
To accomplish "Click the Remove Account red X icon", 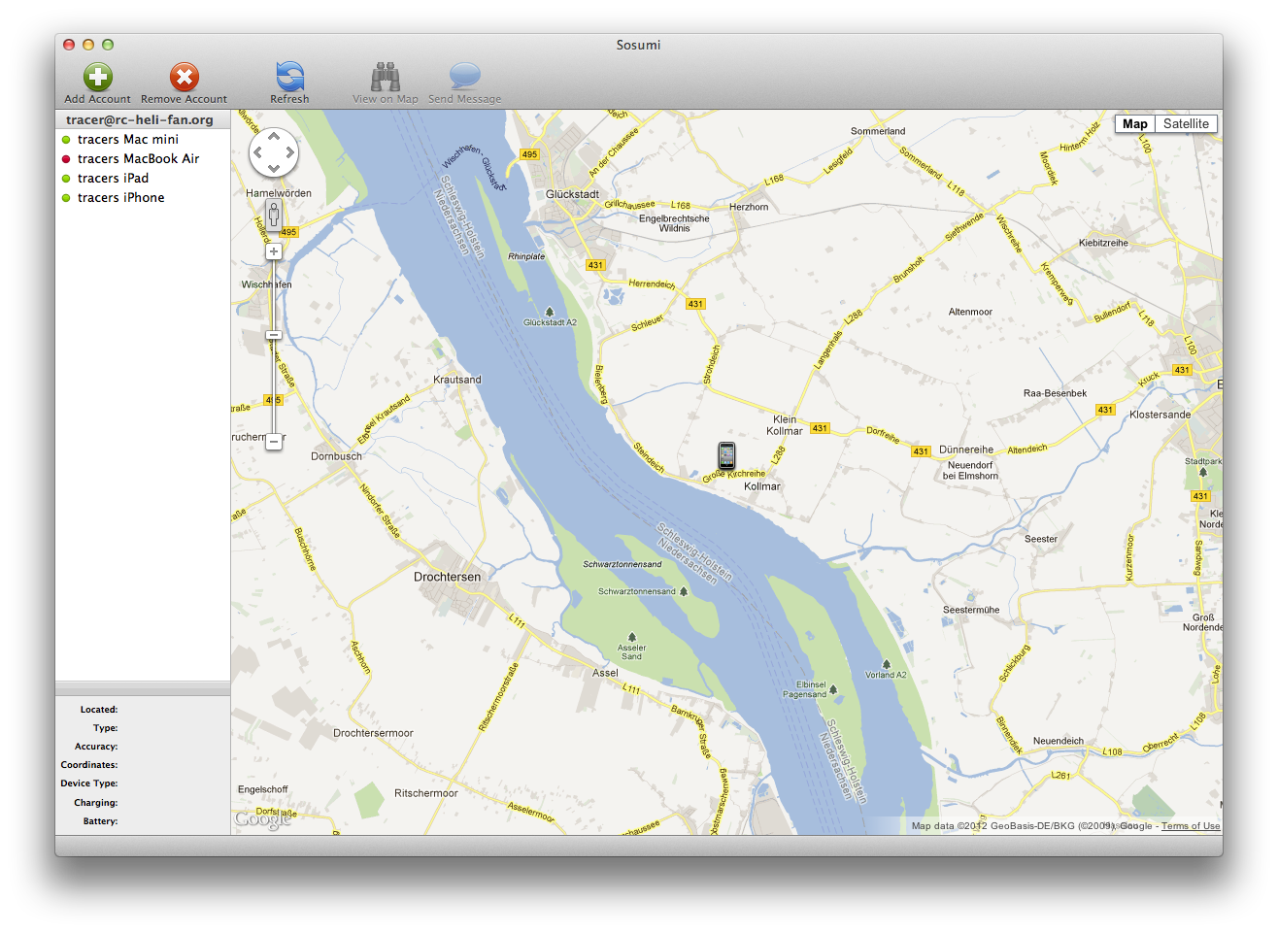I will [x=185, y=77].
